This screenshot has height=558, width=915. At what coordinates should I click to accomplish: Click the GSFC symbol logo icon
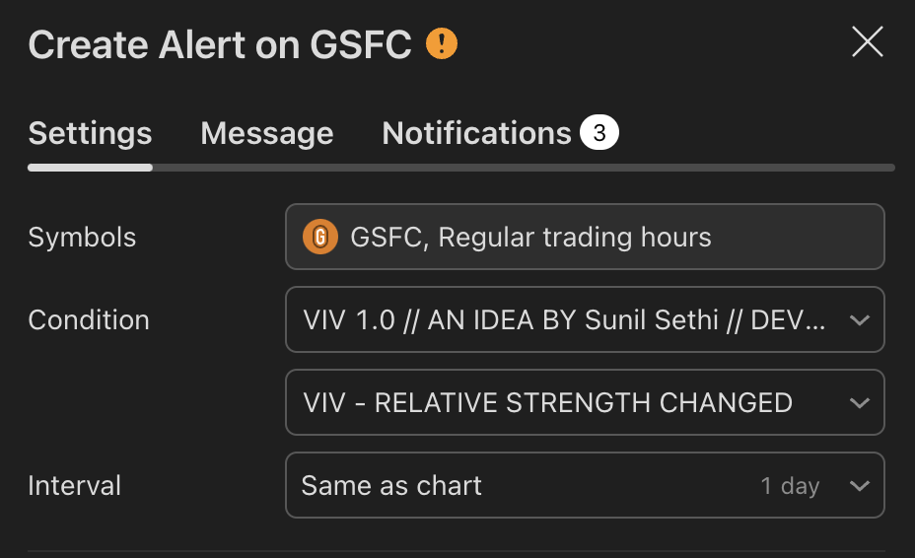(319, 237)
